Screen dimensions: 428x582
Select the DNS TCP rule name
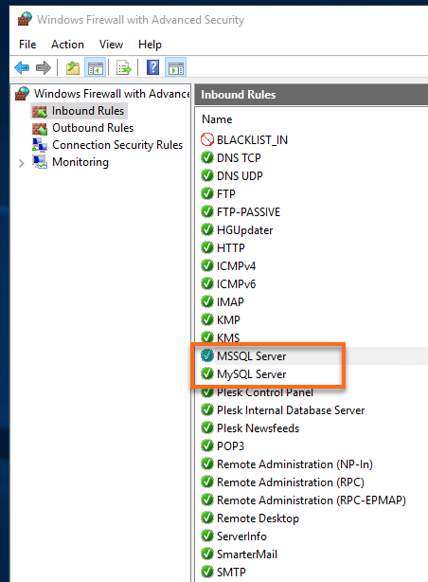pos(239,157)
